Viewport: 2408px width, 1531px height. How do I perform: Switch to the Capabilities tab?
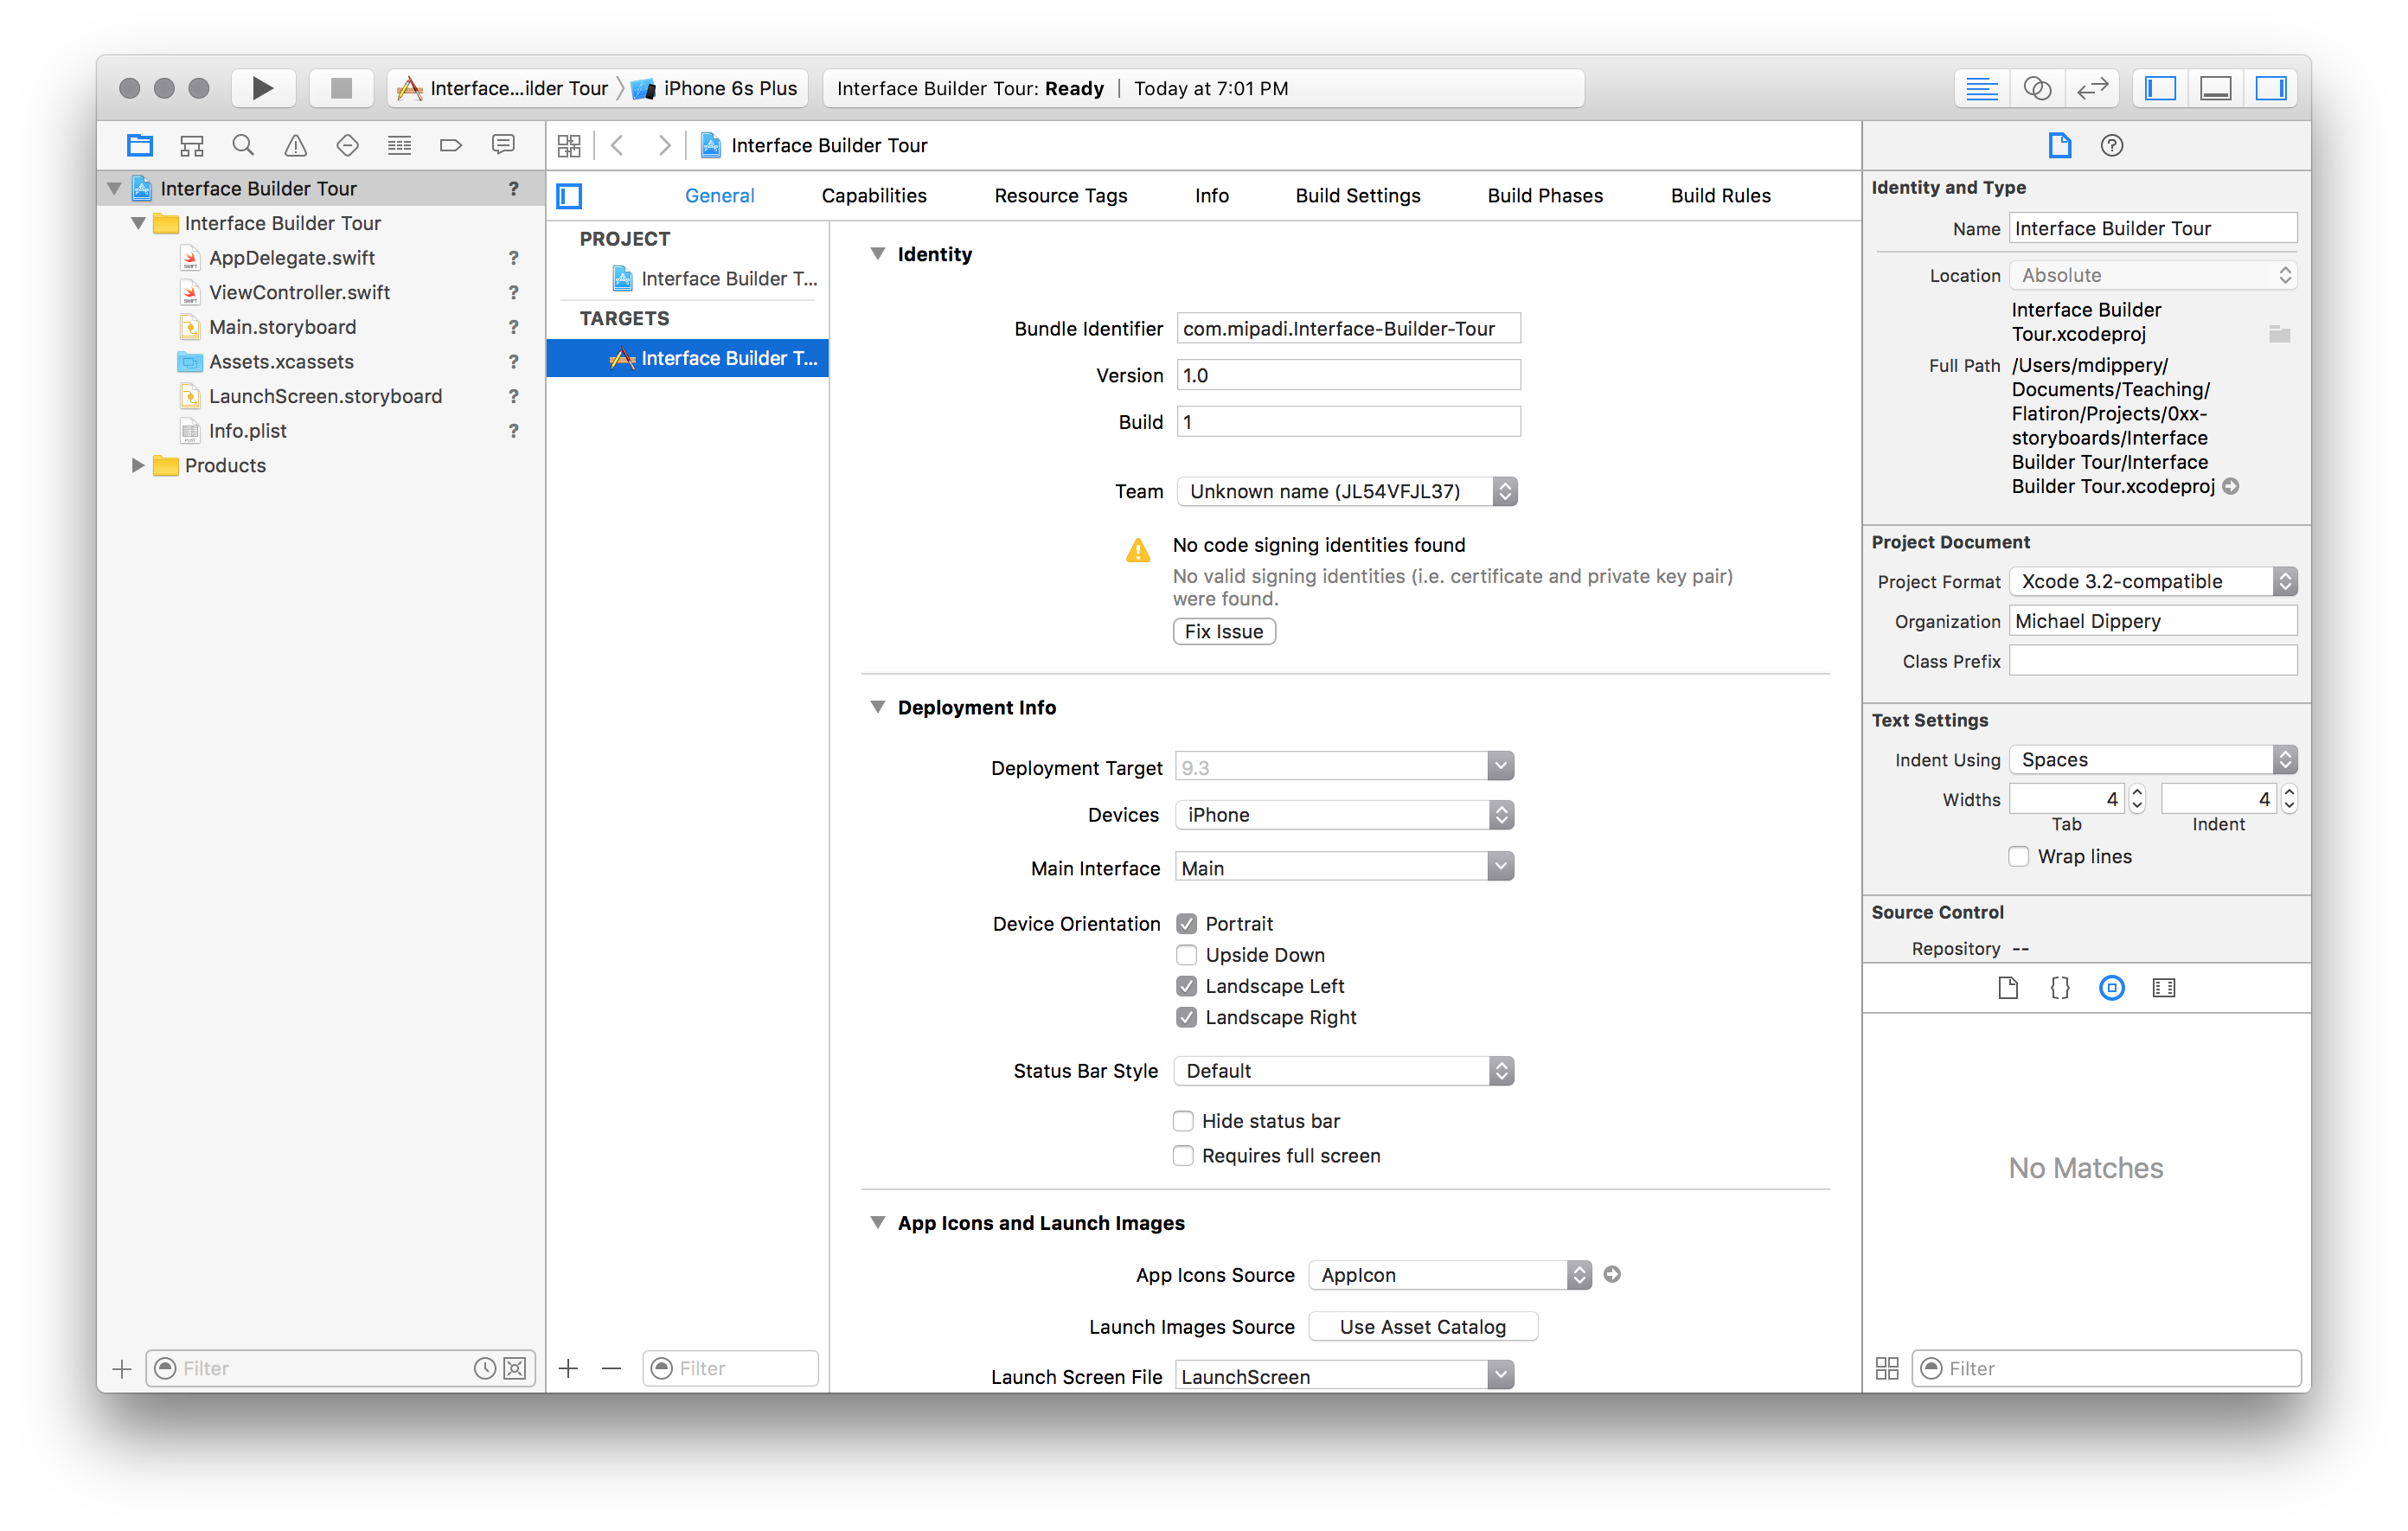point(874,196)
